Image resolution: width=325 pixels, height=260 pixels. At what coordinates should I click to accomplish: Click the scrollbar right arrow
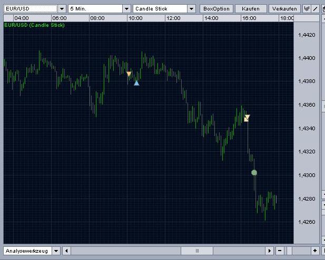pyautogui.click(x=270, y=251)
